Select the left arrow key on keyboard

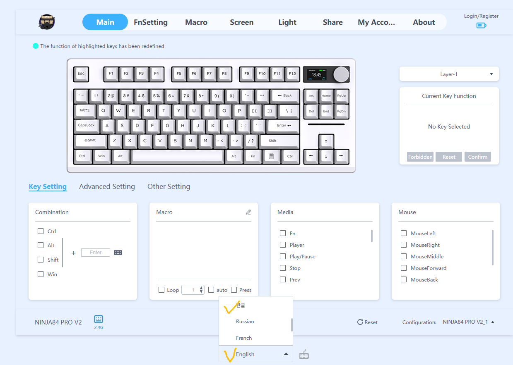pos(311,157)
